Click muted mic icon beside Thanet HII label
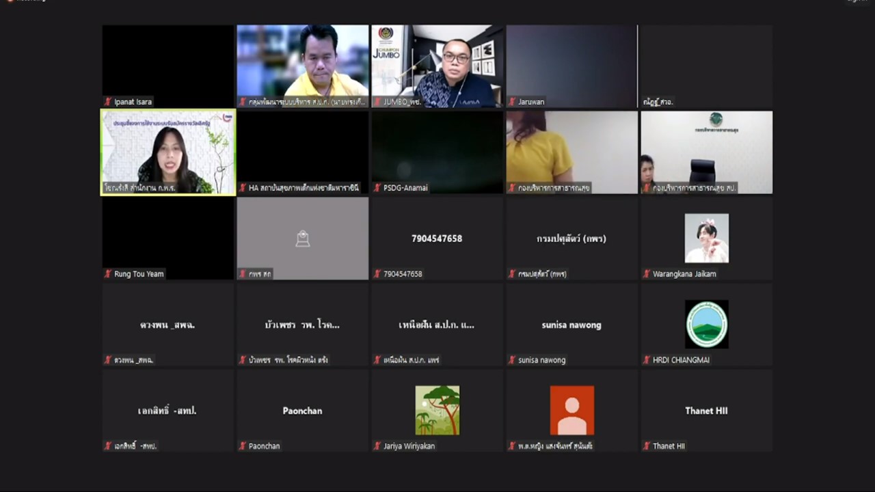 [647, 446]
